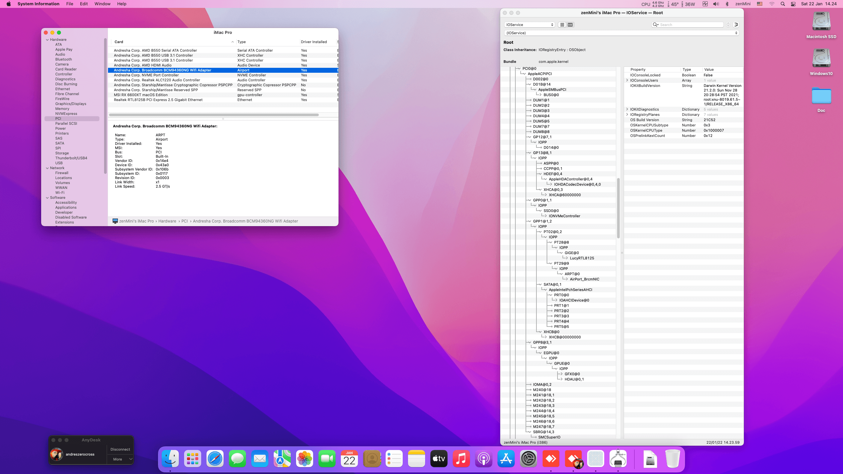Click the Bluetooth menu bar icon
843x474 pixels.
(x=727, y=4)
